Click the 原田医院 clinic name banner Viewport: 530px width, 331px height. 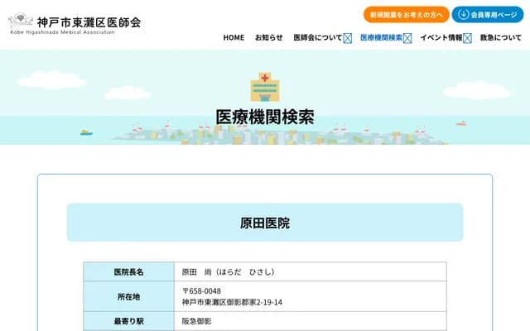[x=265, y=223]
